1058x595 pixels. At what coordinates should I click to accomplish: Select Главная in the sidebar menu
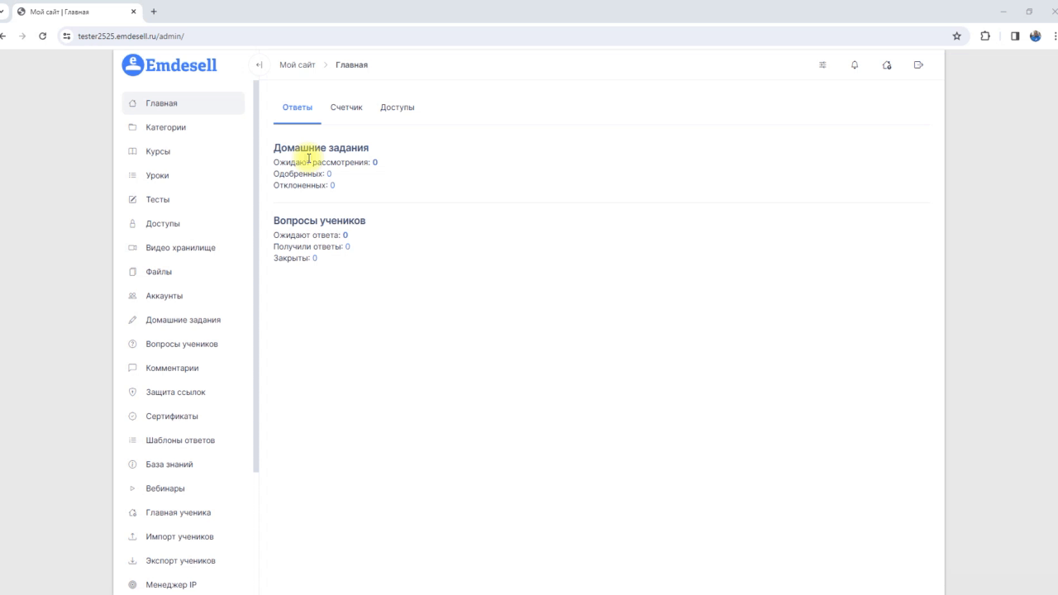click(183, 103)
